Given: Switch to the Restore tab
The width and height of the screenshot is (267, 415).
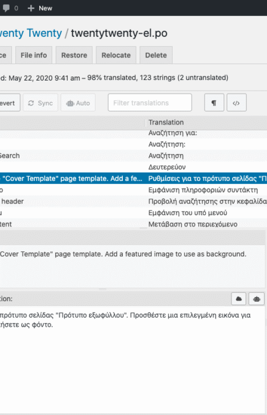Looking at the screenshot, I should pos(74,55).
